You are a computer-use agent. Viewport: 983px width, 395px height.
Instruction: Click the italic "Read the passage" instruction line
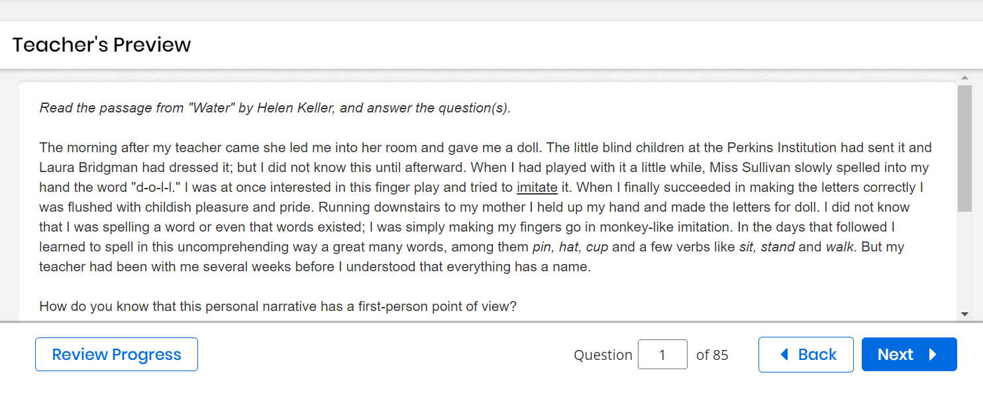point(275,108)
